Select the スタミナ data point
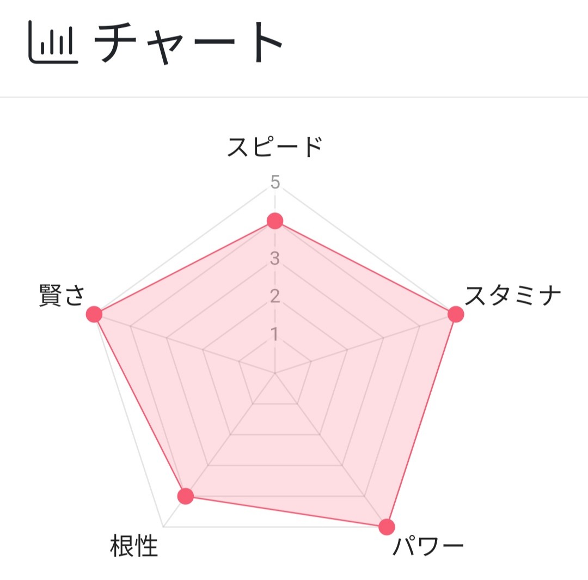This screenshot has width=588, height=580. (x=456, y=314)
